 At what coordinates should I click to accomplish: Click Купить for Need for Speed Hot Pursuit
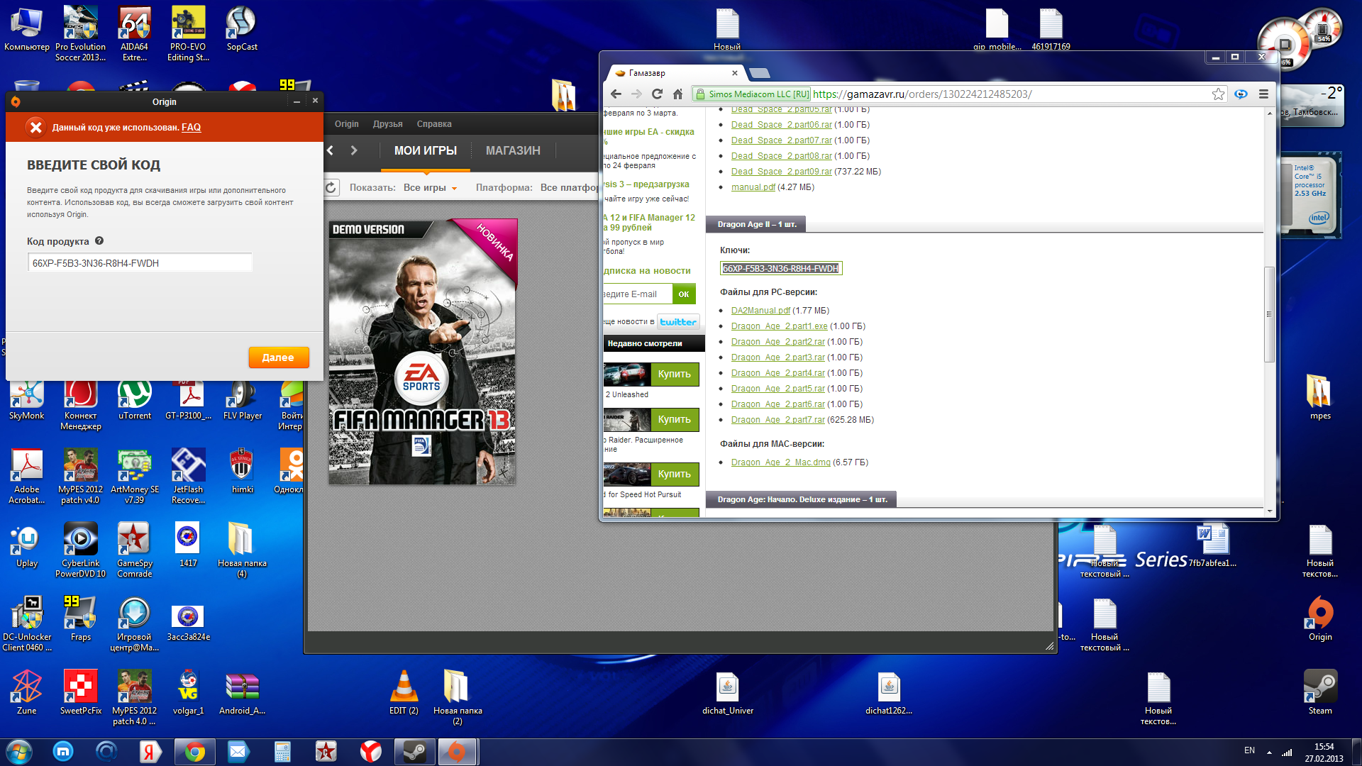[674, 474]
